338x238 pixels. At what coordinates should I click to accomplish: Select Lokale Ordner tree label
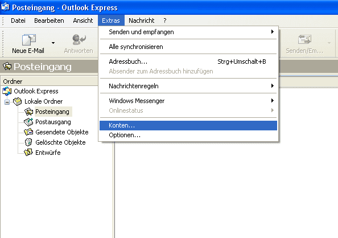coord(44,101)
